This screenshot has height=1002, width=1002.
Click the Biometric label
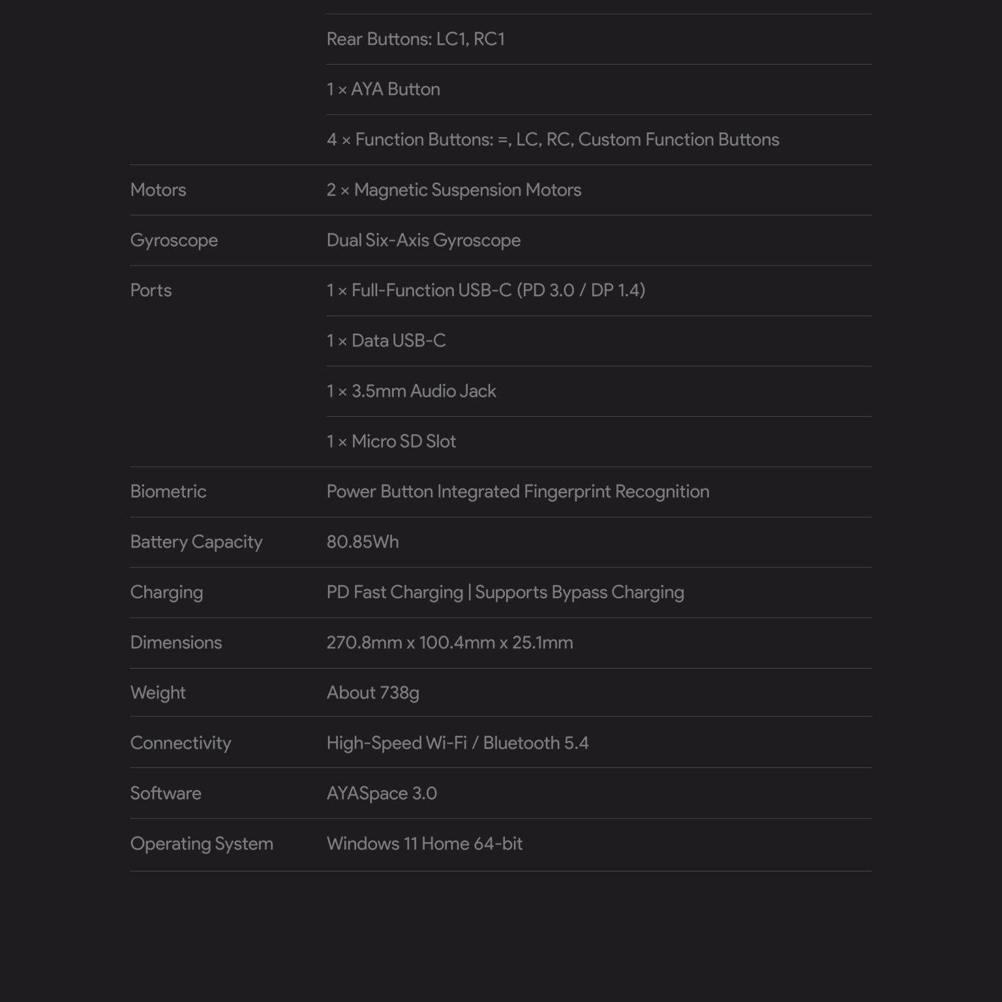168,491
